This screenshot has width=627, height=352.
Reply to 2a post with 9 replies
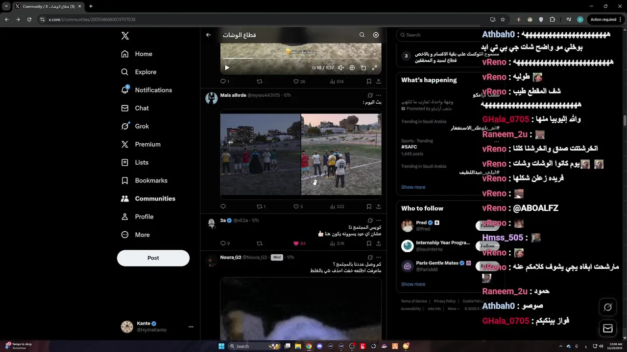coord(225,243)
